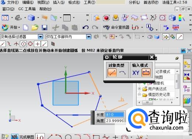192x139 pixels.
Task: Open the 首选项(P) menu
Action: 151,2
